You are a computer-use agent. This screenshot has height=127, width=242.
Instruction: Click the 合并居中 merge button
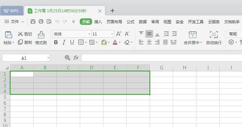click(193, 38)
